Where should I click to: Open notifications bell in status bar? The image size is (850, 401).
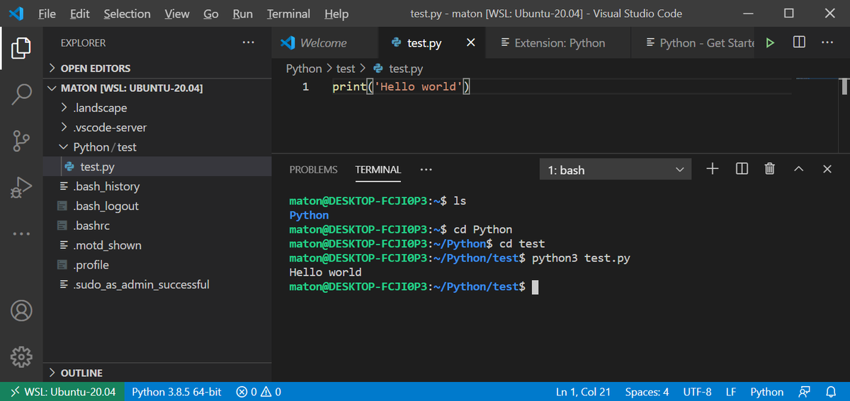(x=832, y=392)
